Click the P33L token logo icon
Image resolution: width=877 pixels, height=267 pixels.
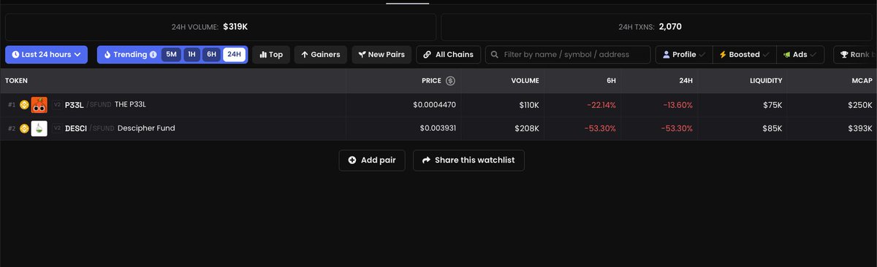(x=39, y=105)
